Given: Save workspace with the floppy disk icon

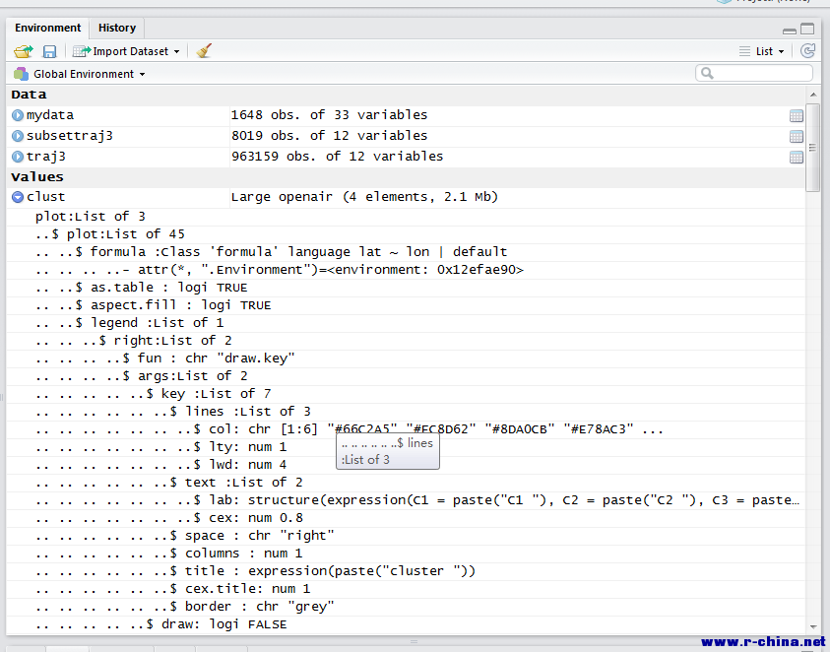Looking at the screenshot, I should click(x=49, y=51).
